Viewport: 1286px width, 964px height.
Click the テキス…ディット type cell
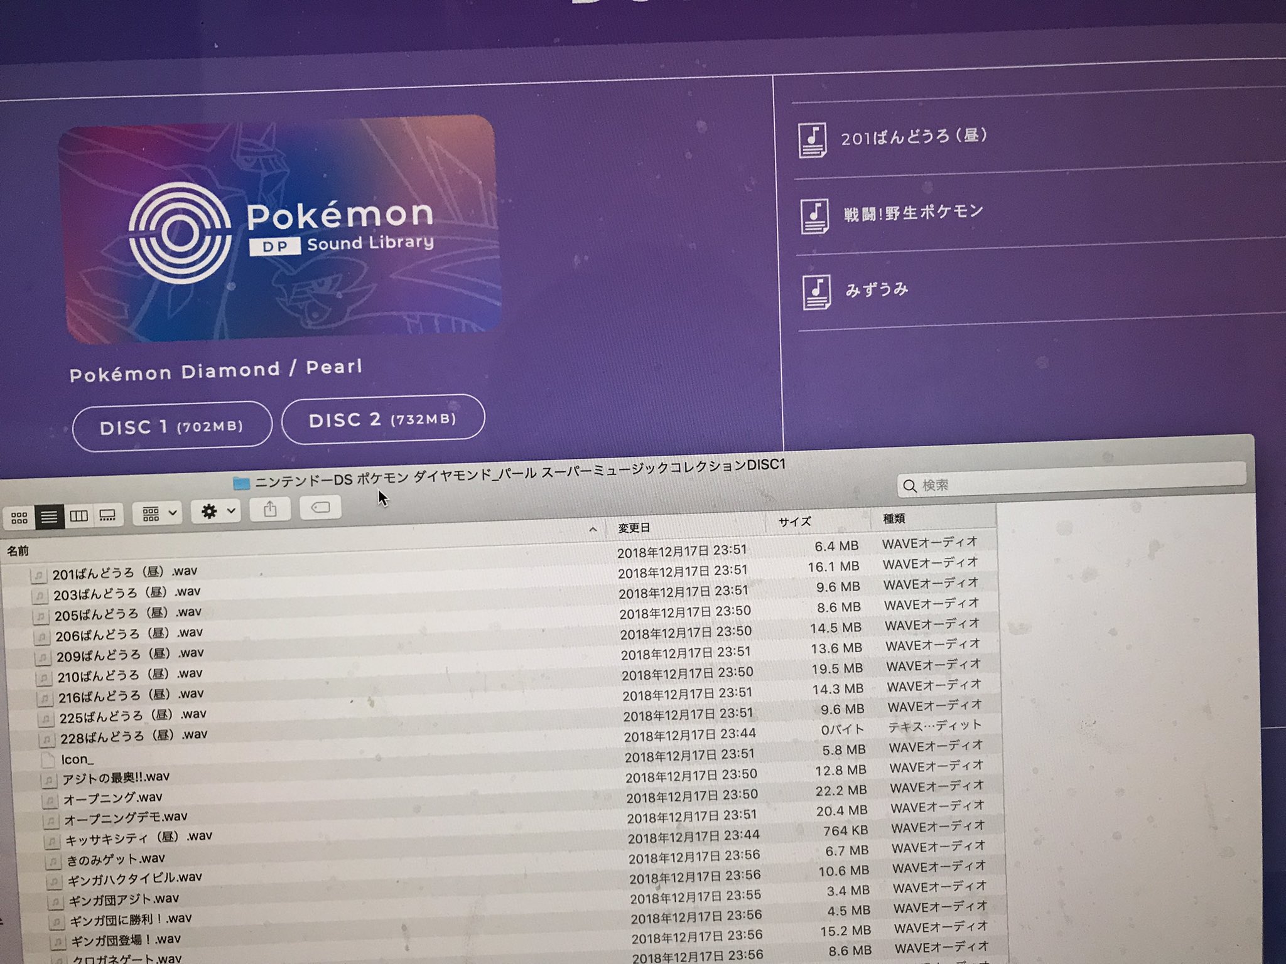[x=935, y=726]
